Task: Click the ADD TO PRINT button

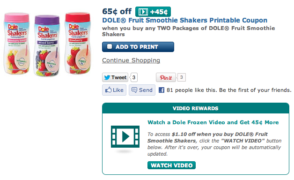Action: pos(138,47)
